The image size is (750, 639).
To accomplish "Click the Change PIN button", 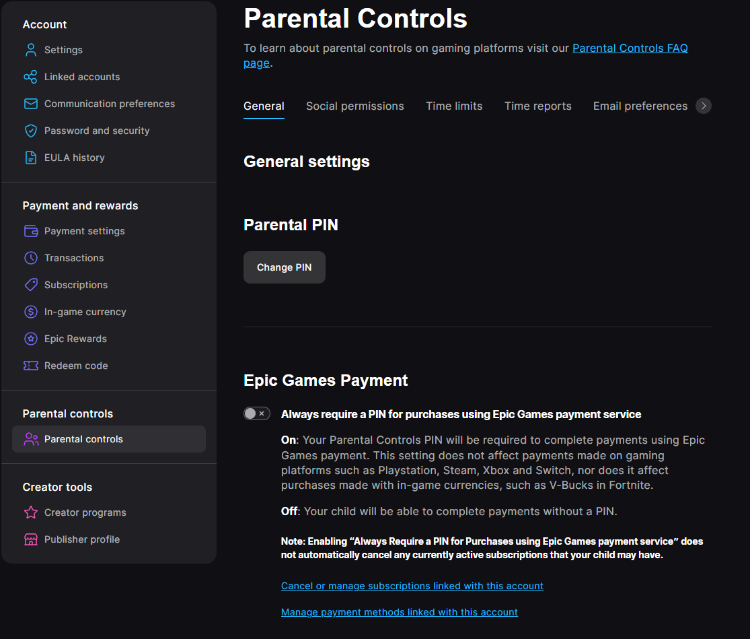I will [x=284, y=267].
